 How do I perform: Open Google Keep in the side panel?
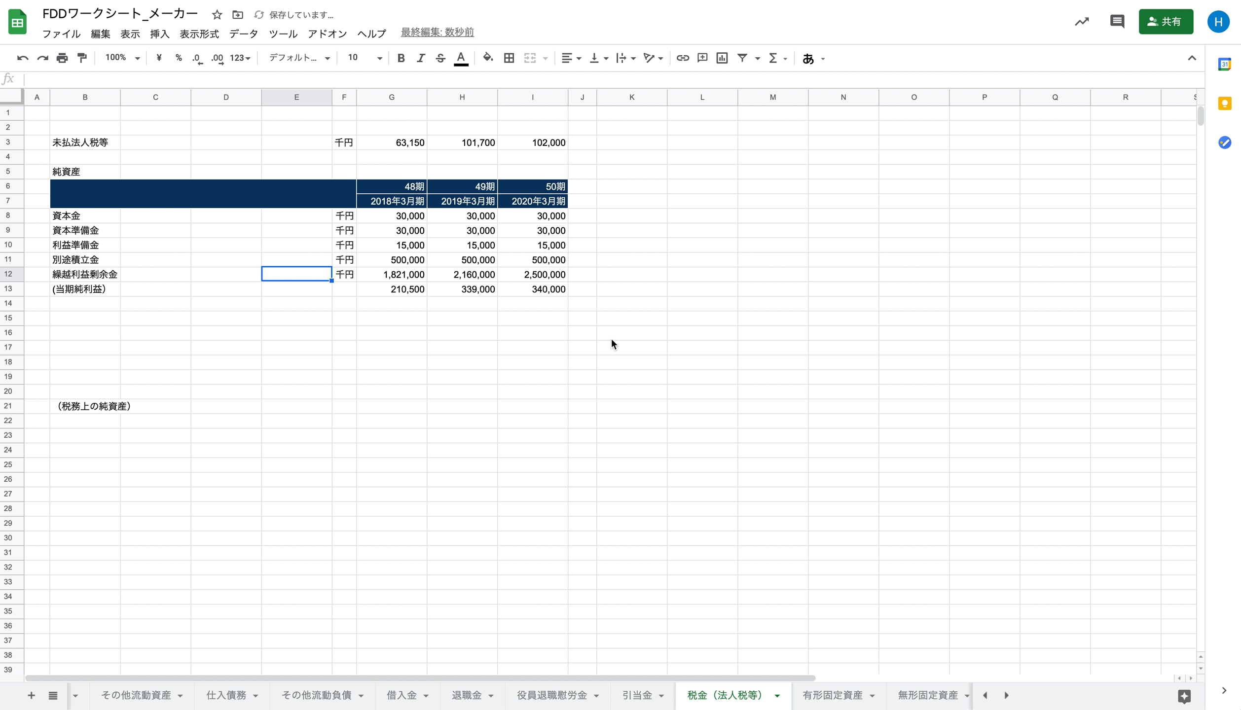(x=1224, y=104)
